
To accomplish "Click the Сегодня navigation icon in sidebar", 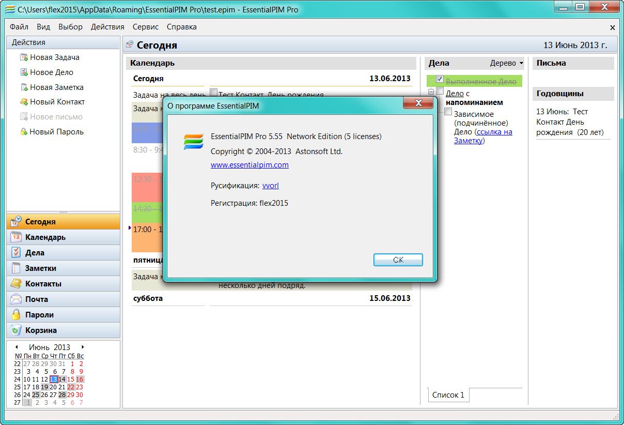I will tap(16, 222).
